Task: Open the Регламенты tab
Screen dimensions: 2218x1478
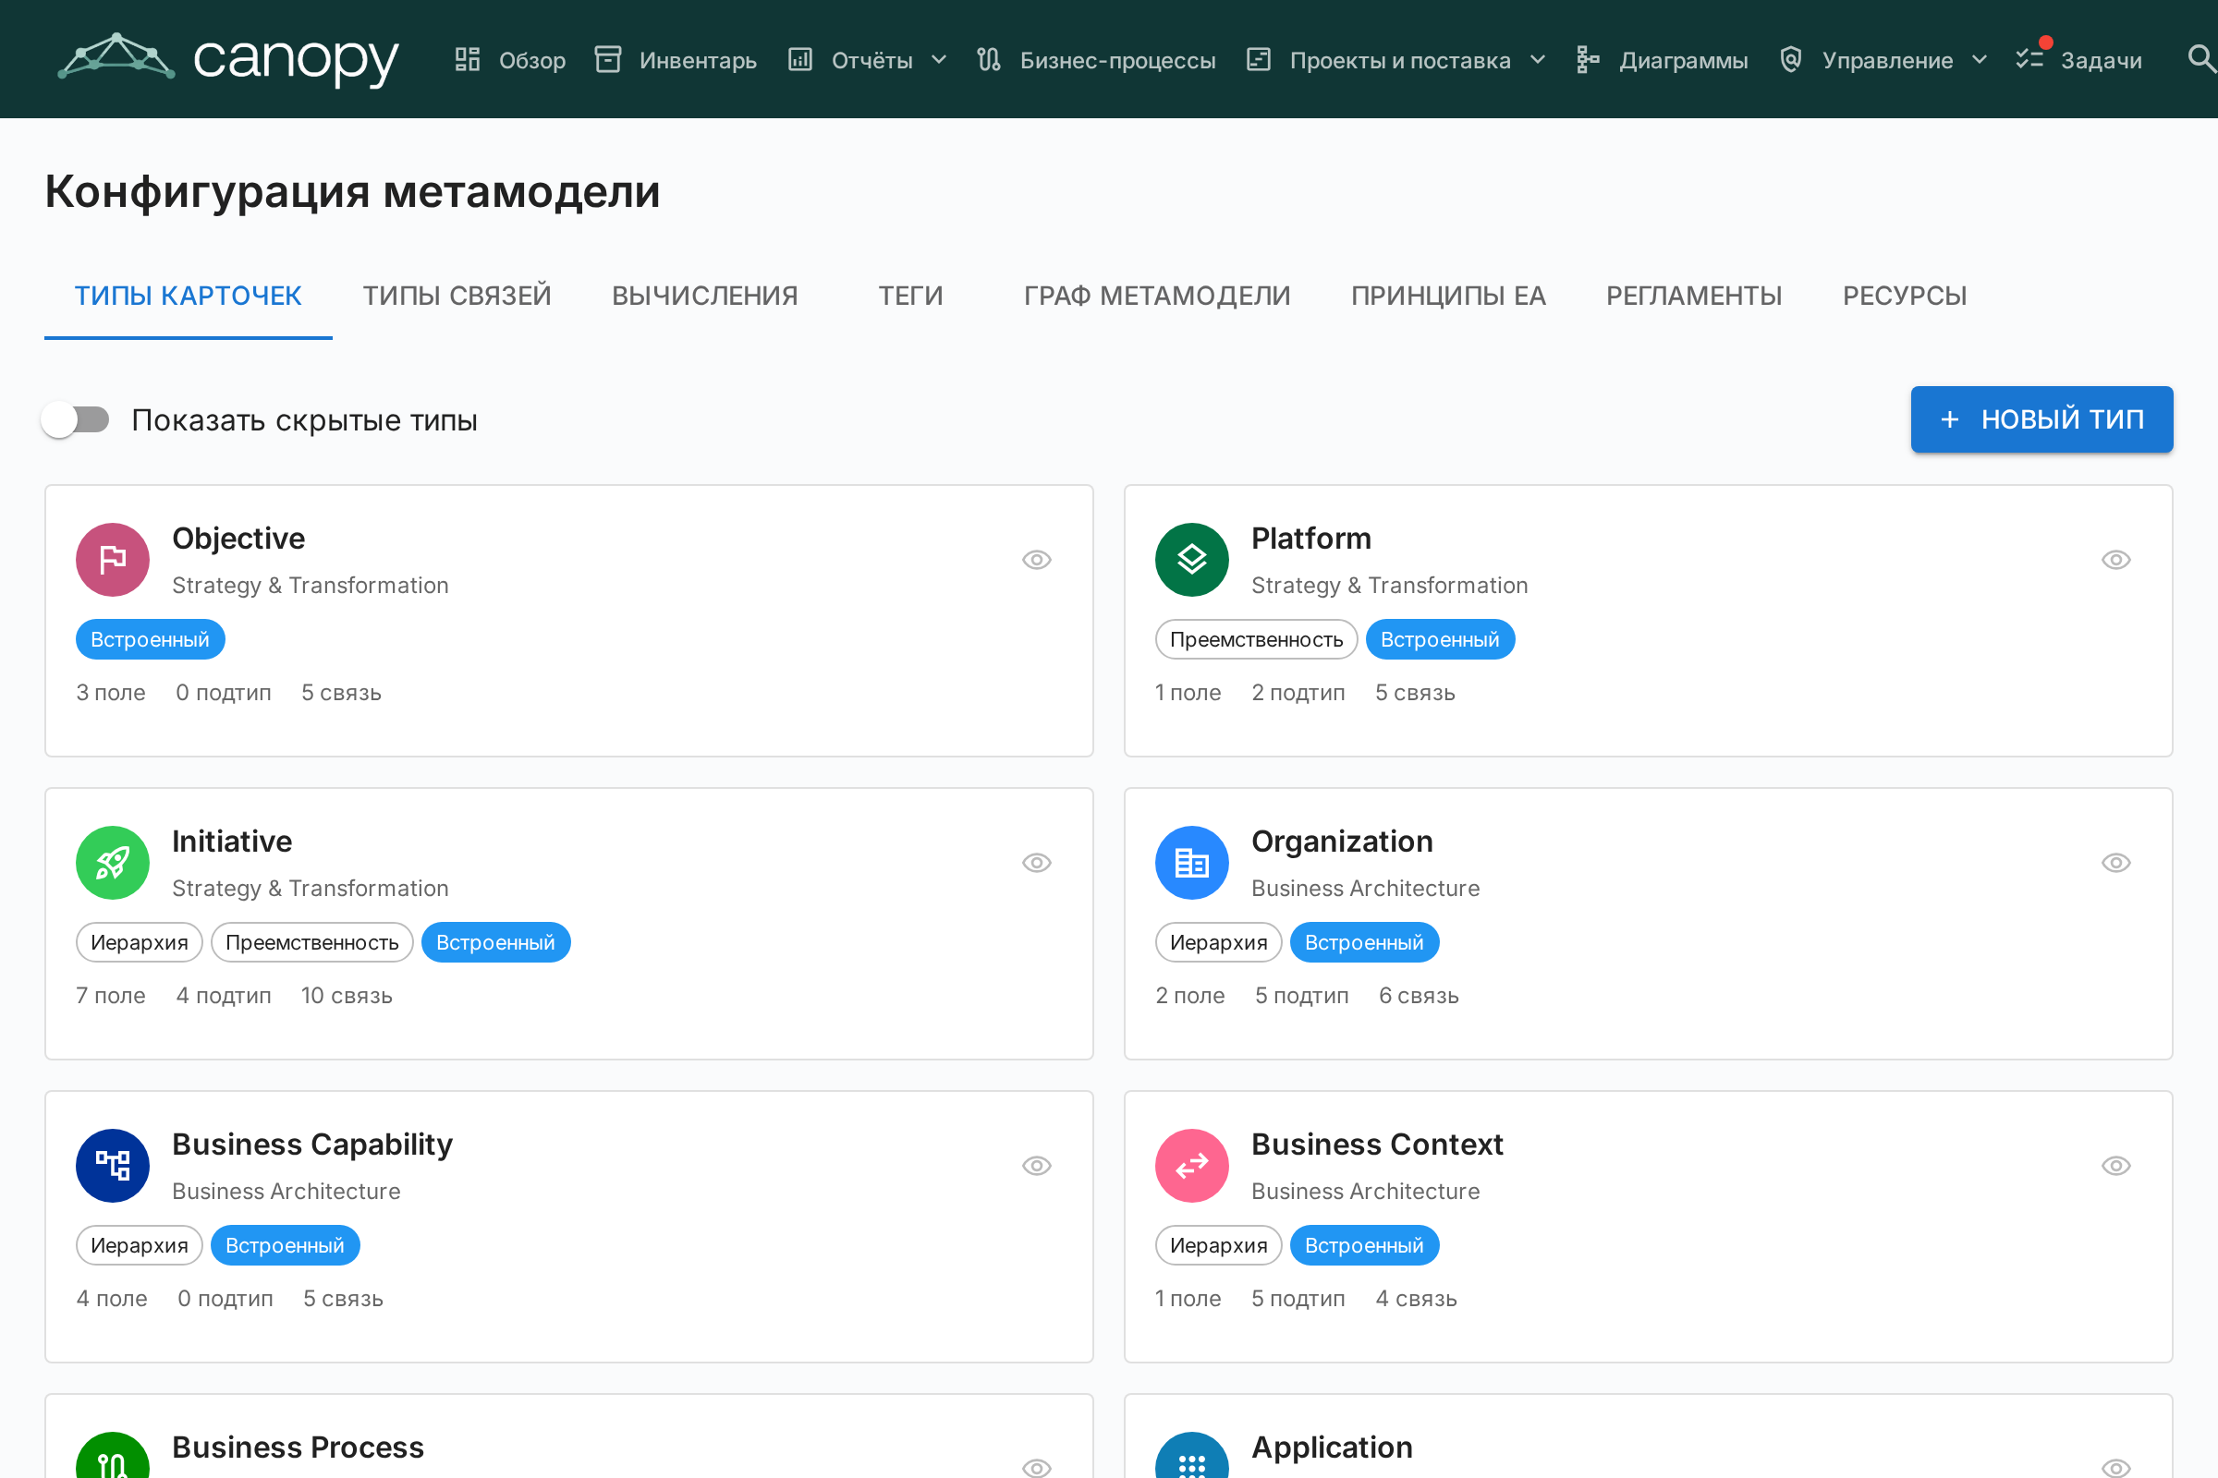Action: pos(1695,296)
